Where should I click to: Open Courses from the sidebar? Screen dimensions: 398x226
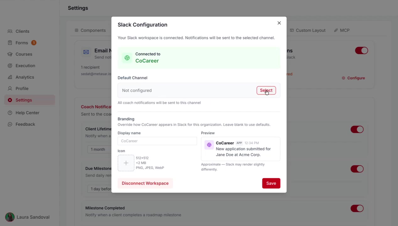(x=30, y=54)
